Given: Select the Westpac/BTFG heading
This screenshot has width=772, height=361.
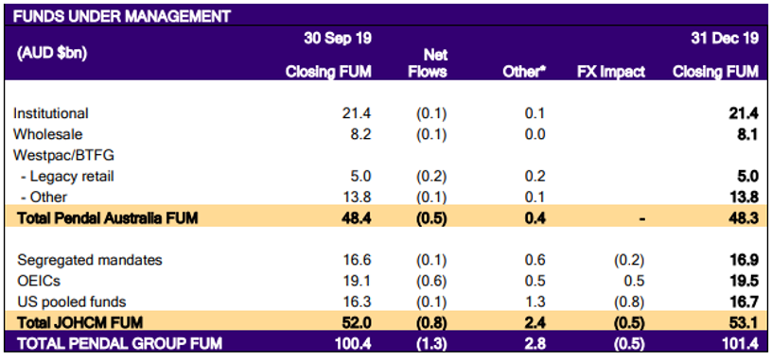Looking at the screenshot, I should click(x=63, y=155).
